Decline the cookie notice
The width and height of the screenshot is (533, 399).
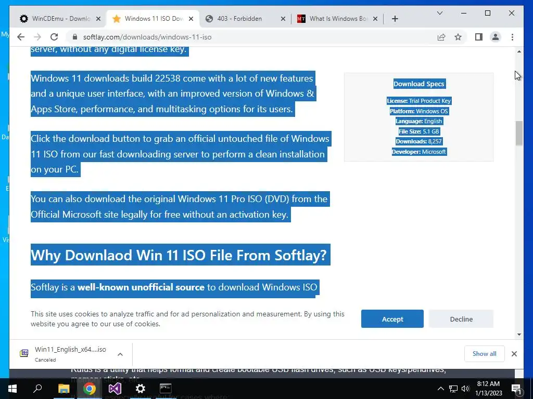click(x=461, y=319)
